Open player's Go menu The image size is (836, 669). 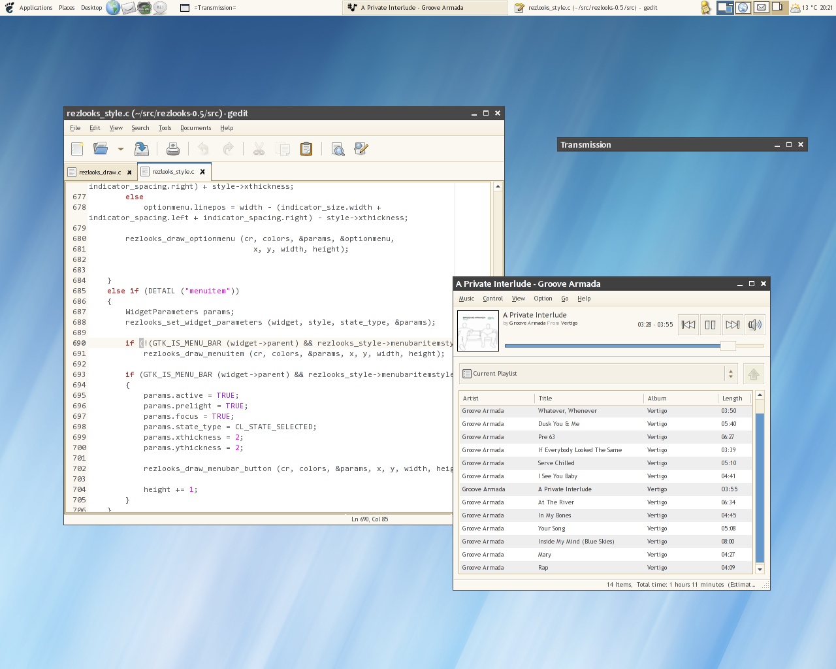(x=565, y=299)
